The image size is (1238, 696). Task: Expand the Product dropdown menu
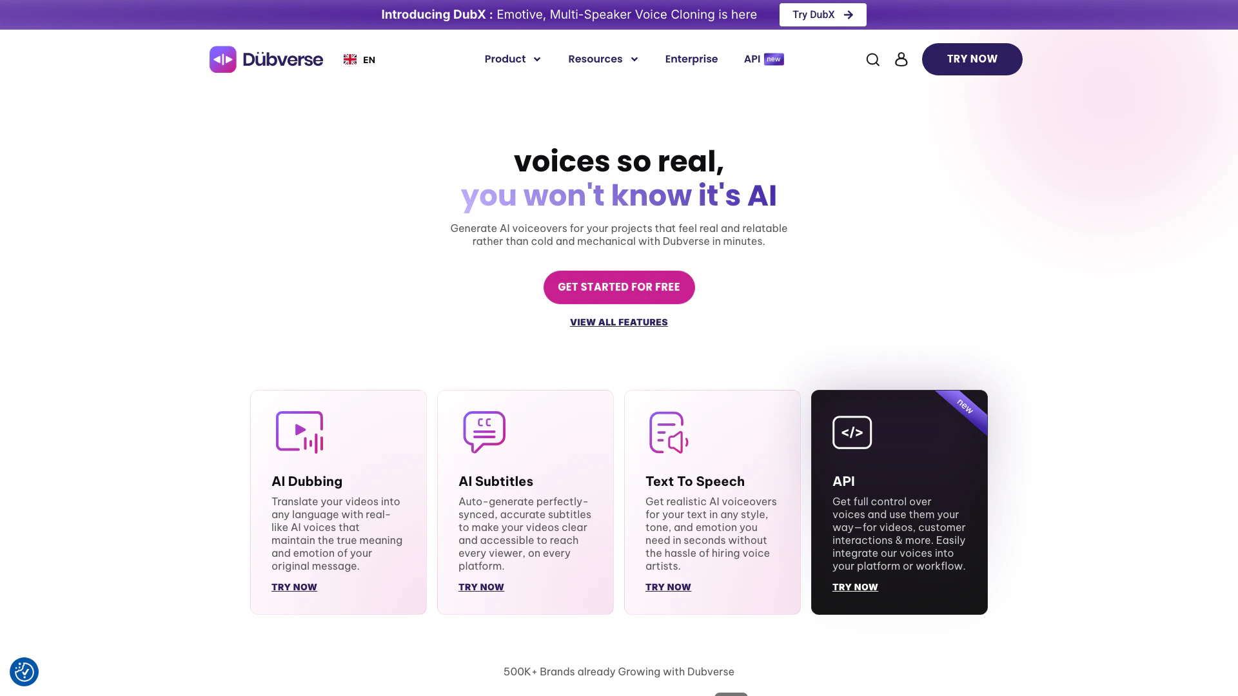click(513, 59)
